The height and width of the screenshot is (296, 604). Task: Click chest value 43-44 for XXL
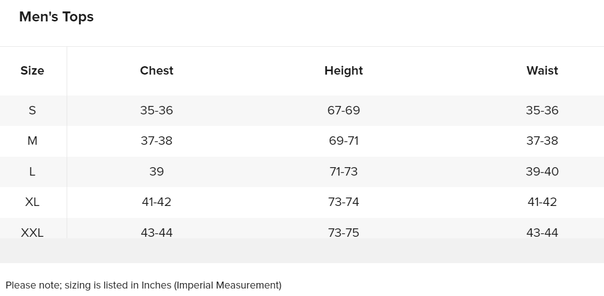point(157,232)
